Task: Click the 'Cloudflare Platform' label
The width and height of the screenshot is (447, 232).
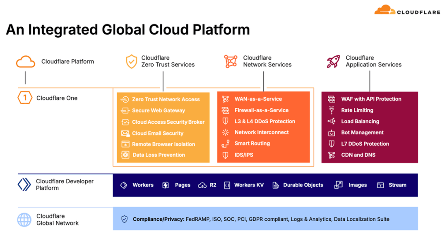Action: (x=67, y=62)
